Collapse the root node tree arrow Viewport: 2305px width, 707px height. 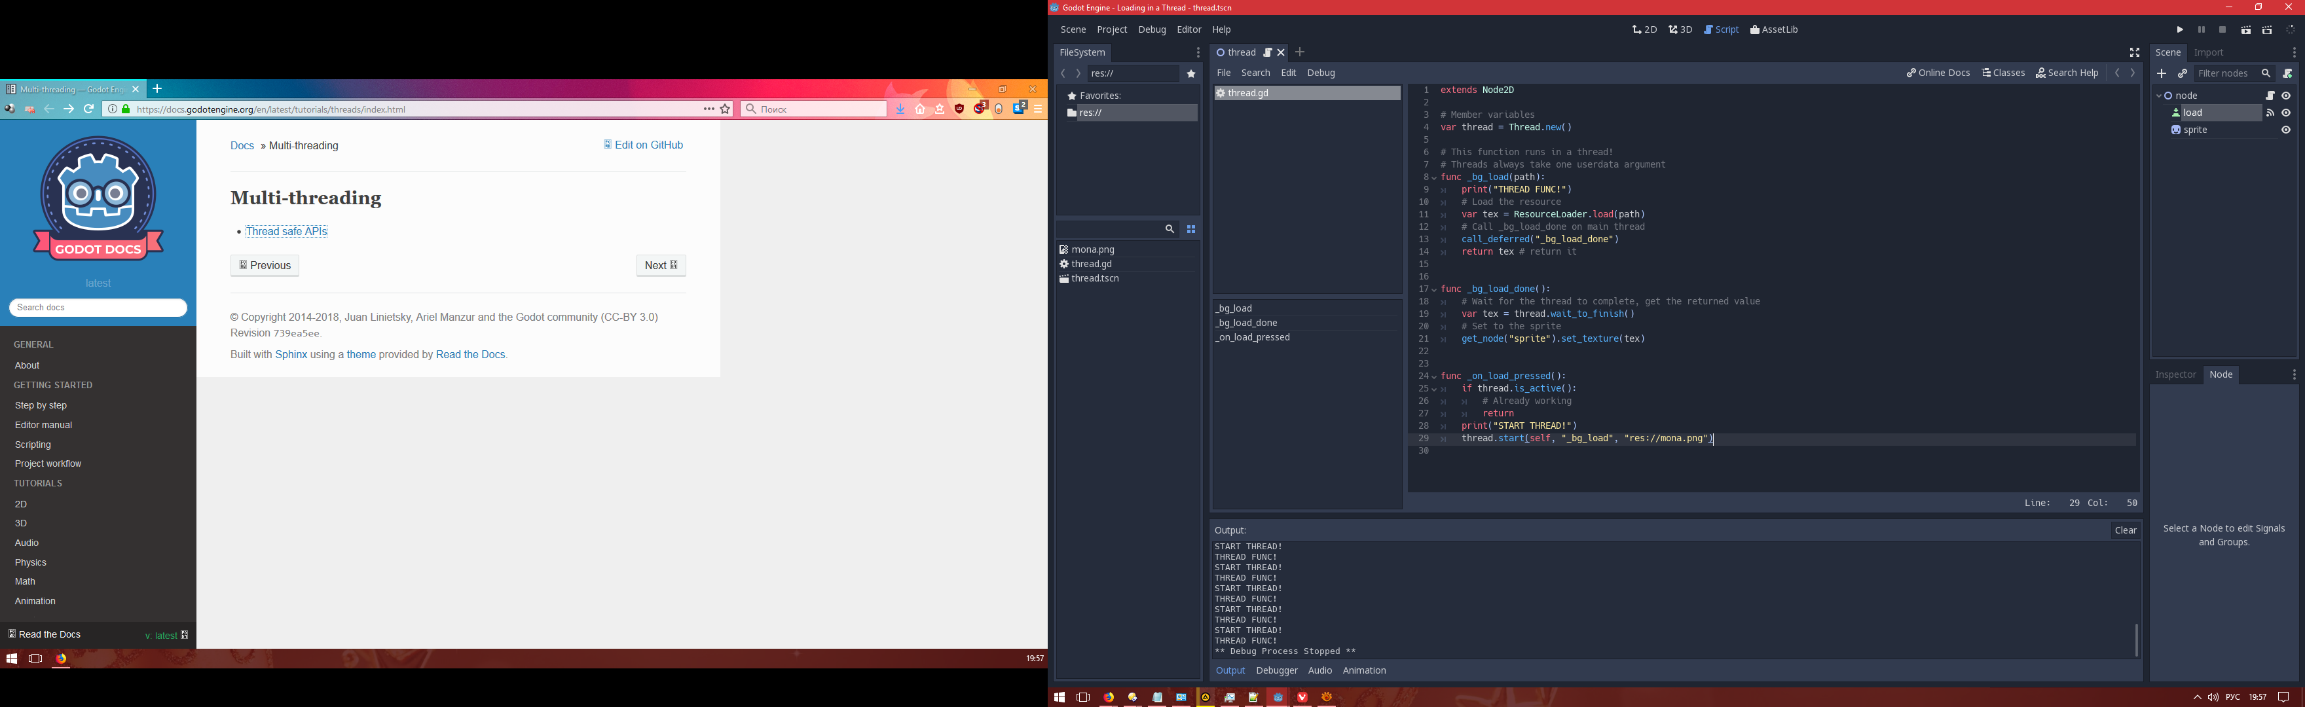(x=2159, y=96)
